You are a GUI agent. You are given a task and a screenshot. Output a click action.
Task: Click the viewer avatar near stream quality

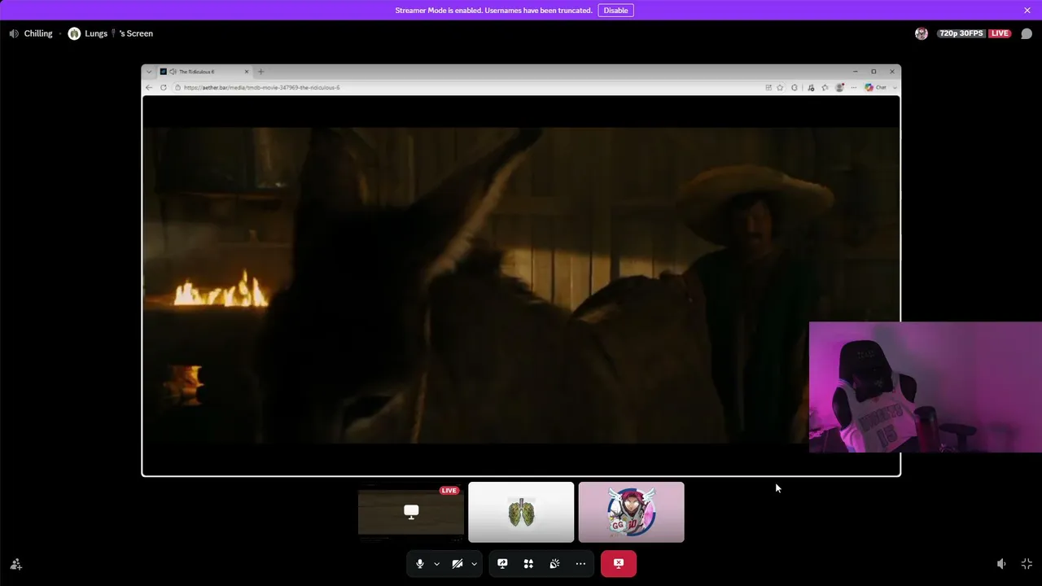[922, 33]
